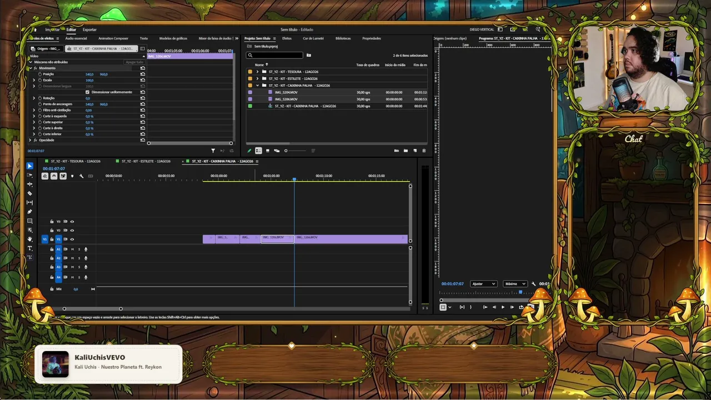The height and width of the screenshot is (400, 711).
Task: Select the Pen tool
Action: (30, 212)
